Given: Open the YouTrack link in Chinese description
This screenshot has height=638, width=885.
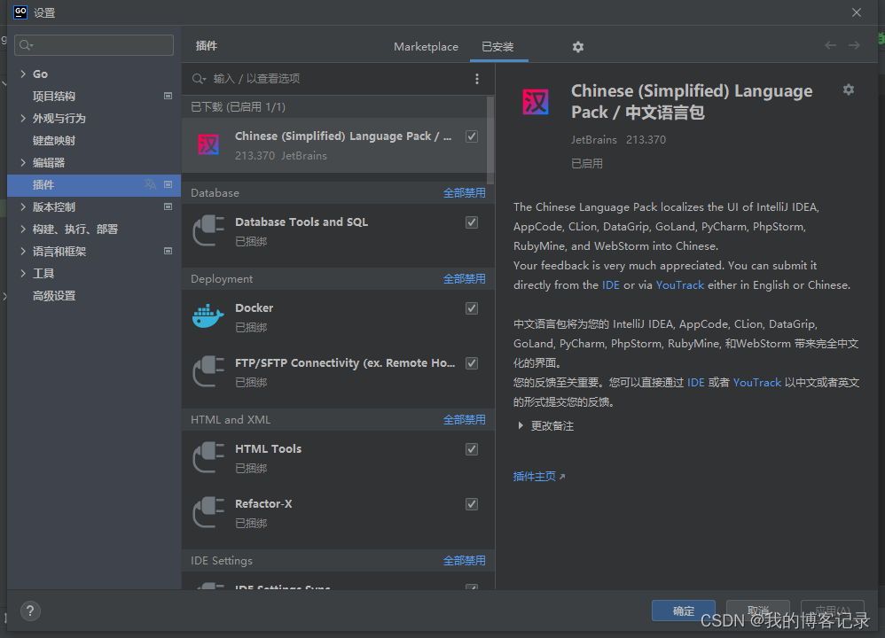Looking at the screenshot, I should click(757, 383).
